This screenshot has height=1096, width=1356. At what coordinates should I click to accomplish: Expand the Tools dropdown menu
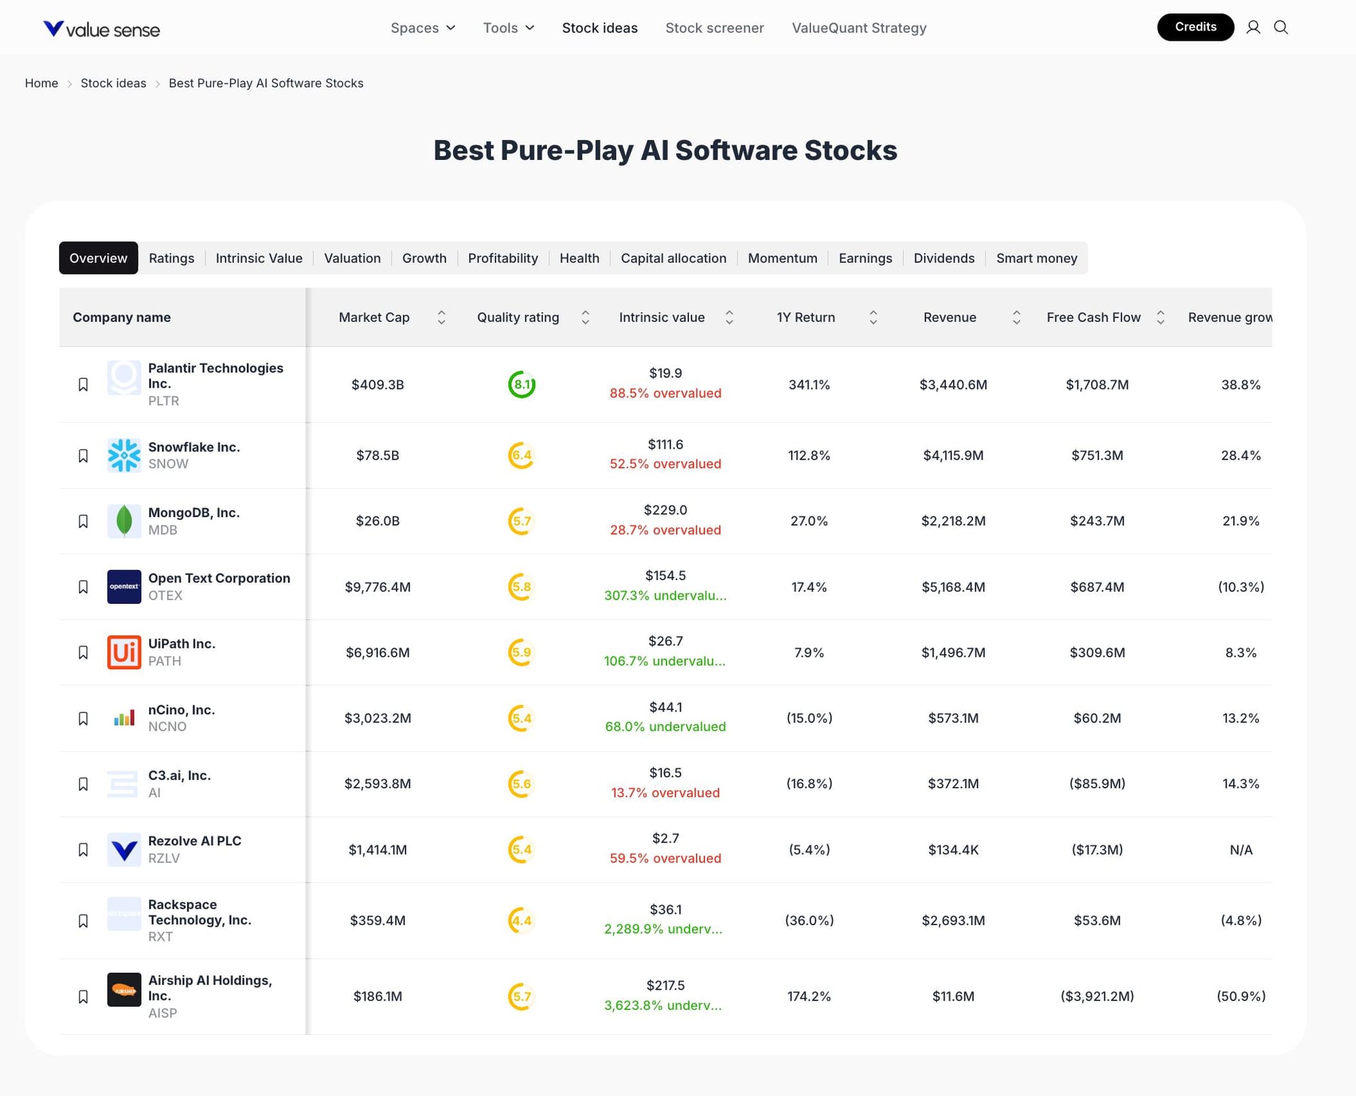tap(509, 28)
